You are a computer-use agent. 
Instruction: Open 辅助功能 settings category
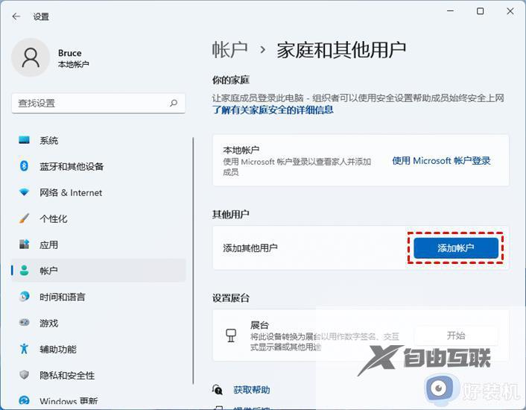click(98, 349)
